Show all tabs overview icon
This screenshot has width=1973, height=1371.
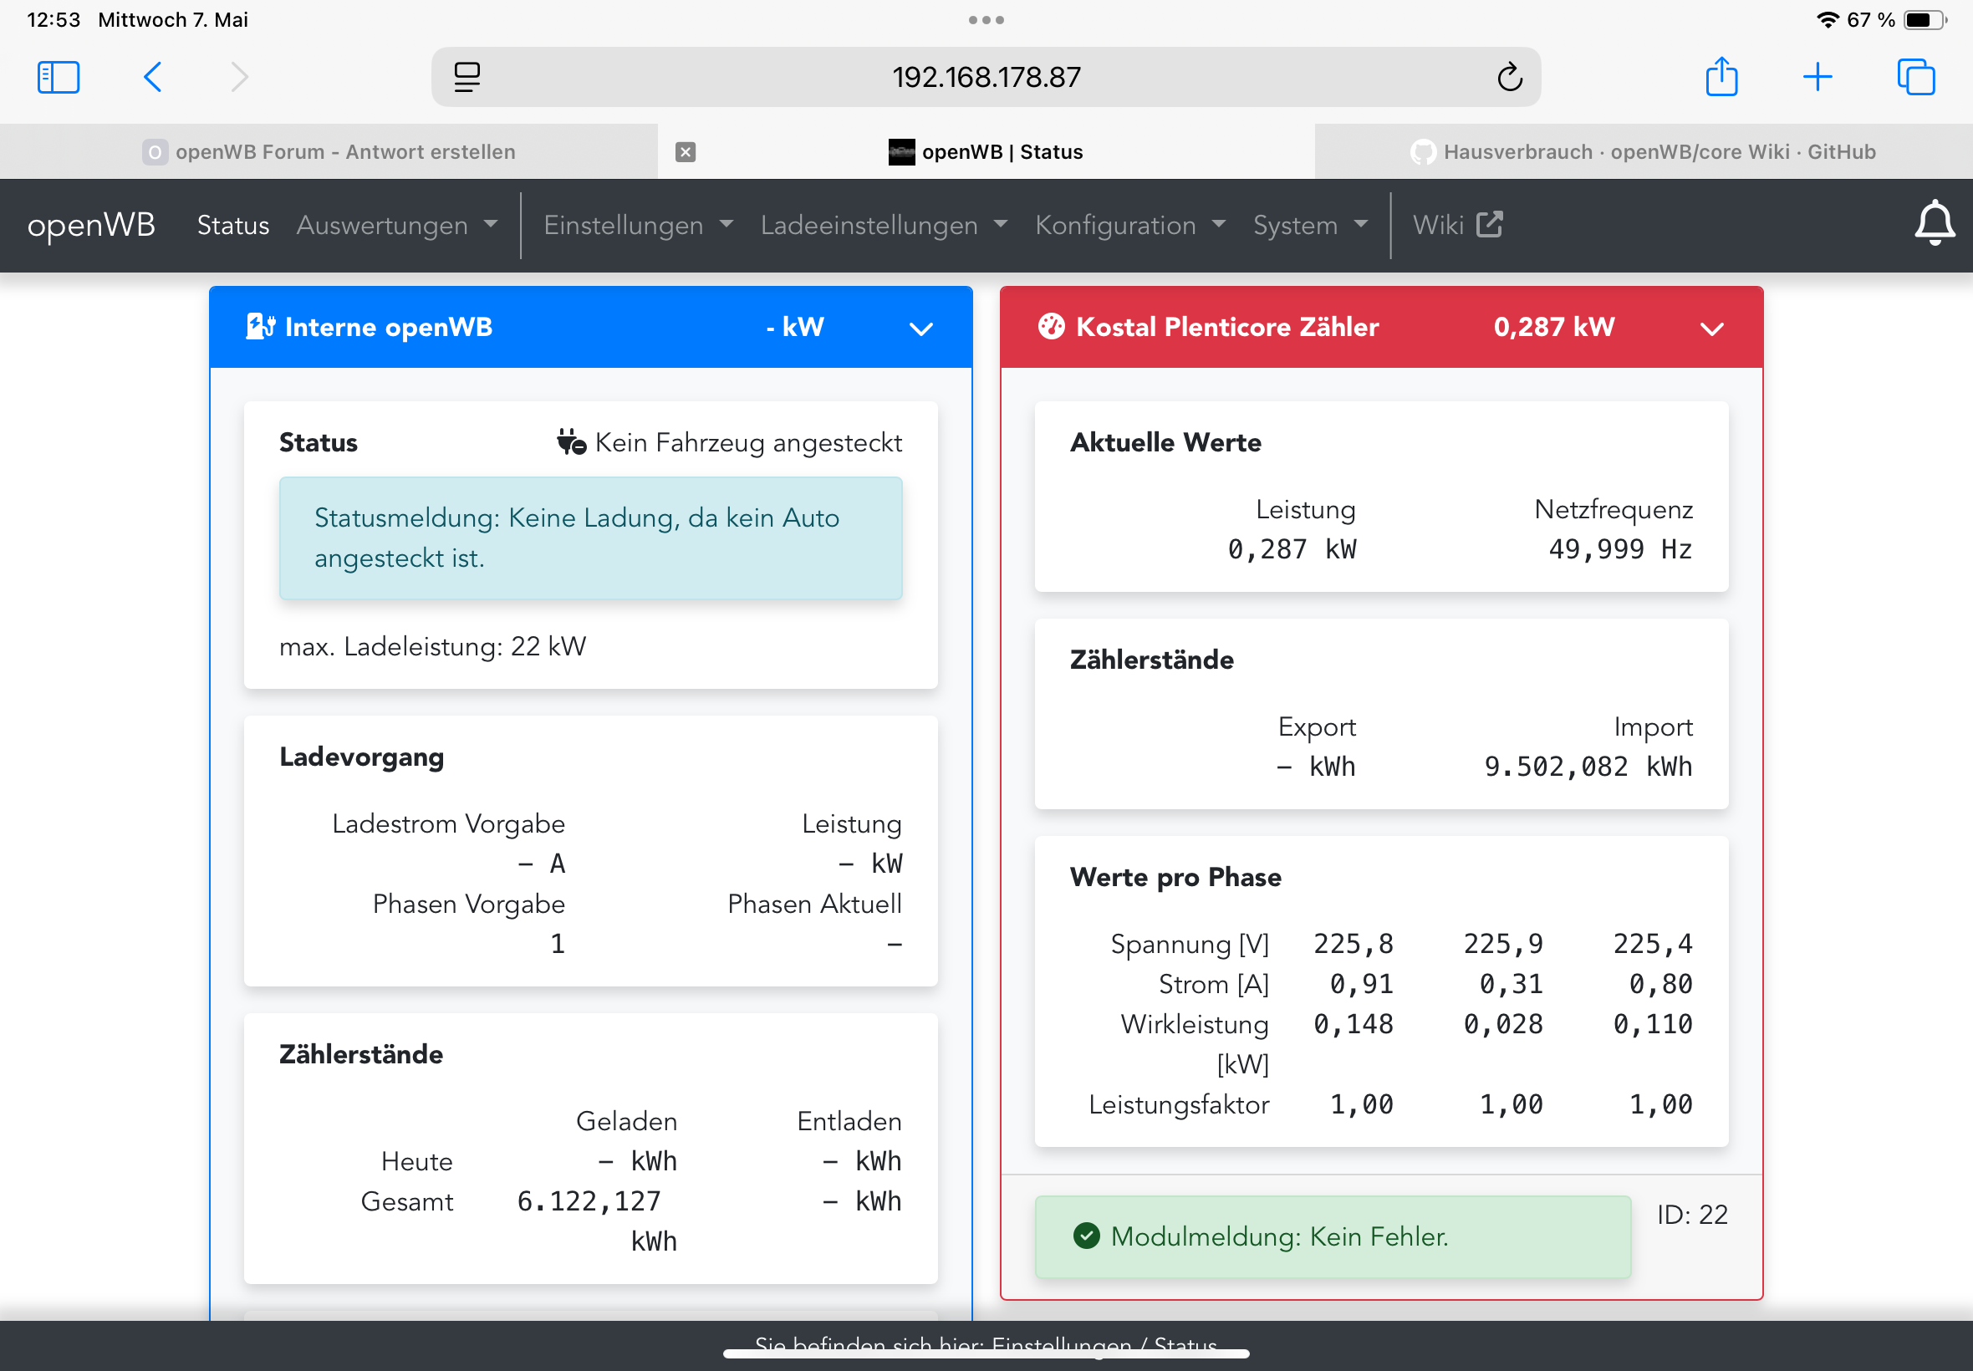point(1915,77)
